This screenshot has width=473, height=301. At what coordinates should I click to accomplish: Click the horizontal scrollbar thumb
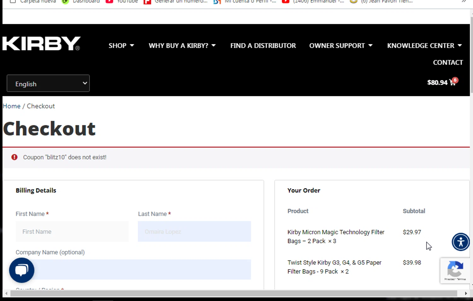click(234, 293)
